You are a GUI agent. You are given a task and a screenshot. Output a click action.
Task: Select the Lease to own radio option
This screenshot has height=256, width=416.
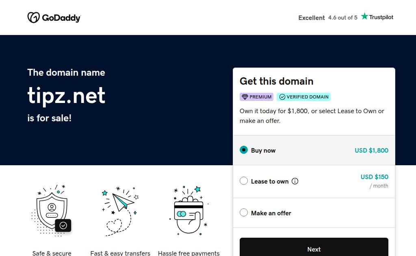[244, 181]
